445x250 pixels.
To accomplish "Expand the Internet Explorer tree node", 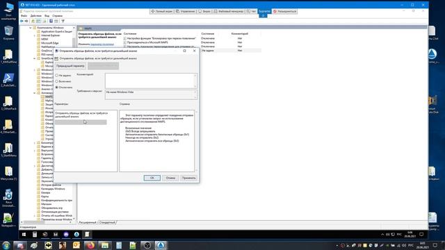I will tap(35, 35).
